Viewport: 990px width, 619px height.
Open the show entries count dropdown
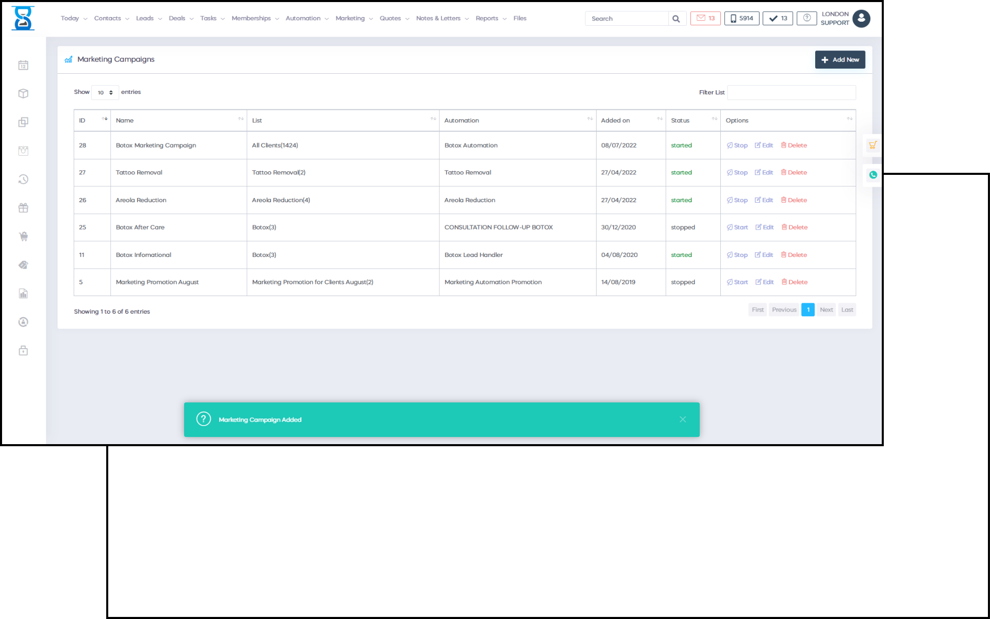pyautogui.click(x=105, y=92)
